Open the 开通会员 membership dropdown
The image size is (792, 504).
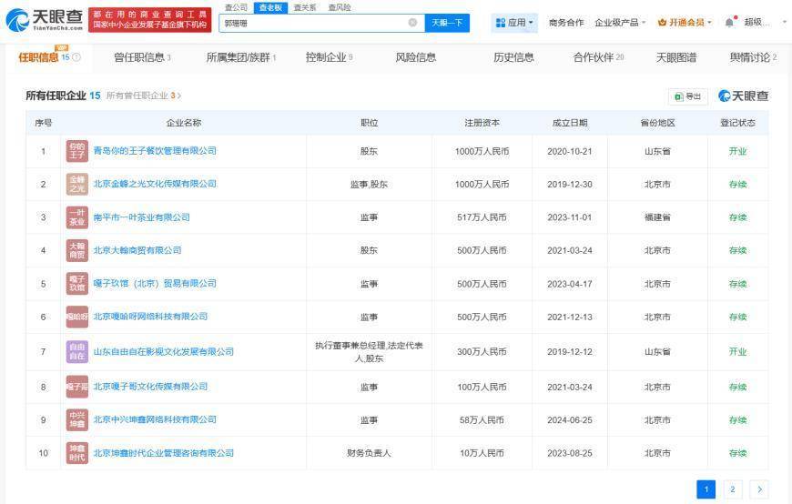(685, 23)
